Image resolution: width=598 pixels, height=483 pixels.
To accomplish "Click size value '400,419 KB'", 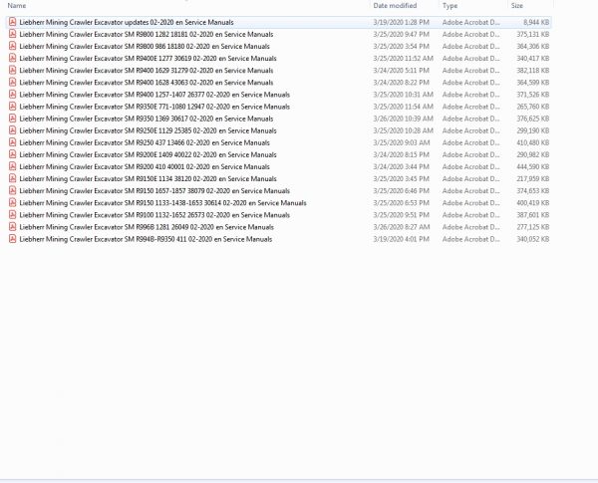I will [x=533, y=203].
